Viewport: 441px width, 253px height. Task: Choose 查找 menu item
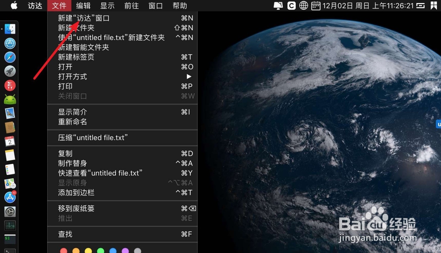122,234
